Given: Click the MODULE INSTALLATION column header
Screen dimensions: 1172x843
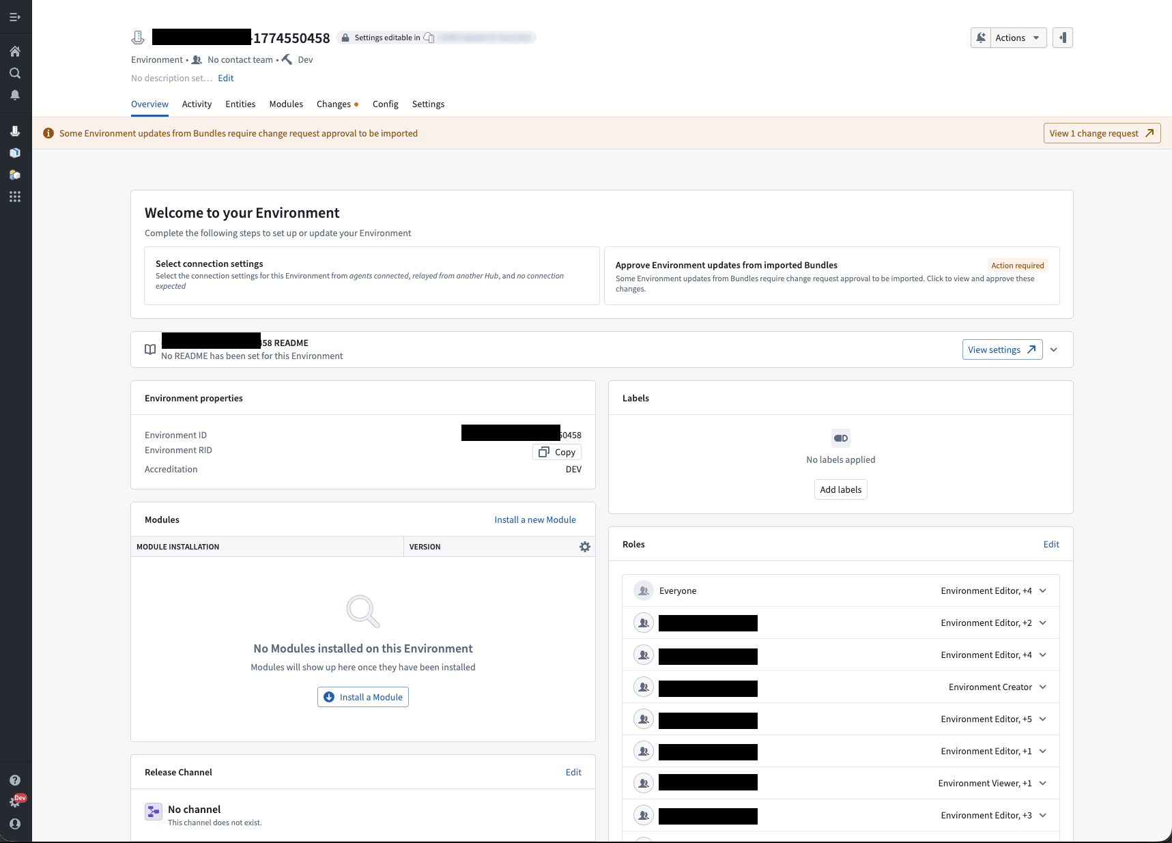Looking at the screenshot, I should pos(267,547).
